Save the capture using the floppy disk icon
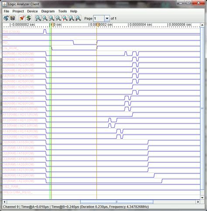The width and height of the screenshot is (207, 211). 13,18
